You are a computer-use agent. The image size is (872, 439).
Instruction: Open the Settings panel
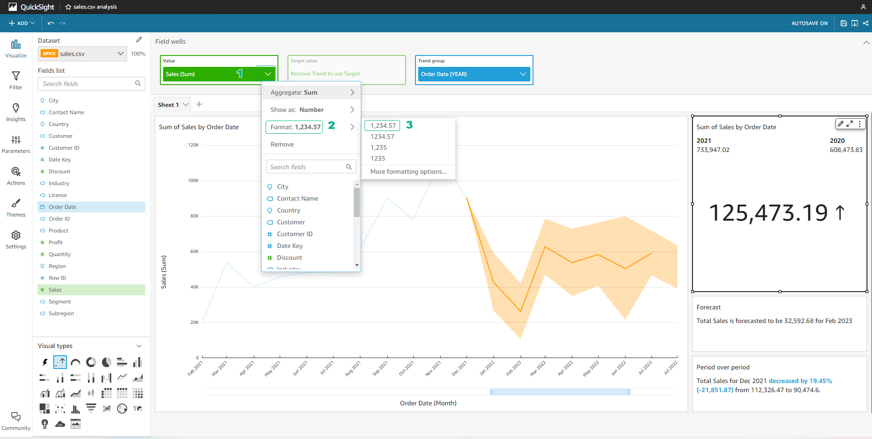click(16, 240)
